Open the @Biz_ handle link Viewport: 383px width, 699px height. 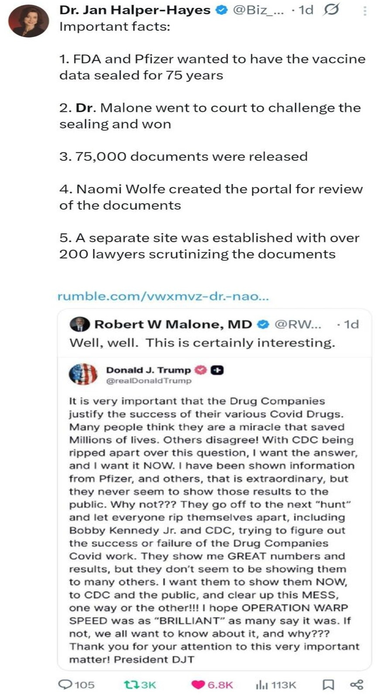click(258, 10)
